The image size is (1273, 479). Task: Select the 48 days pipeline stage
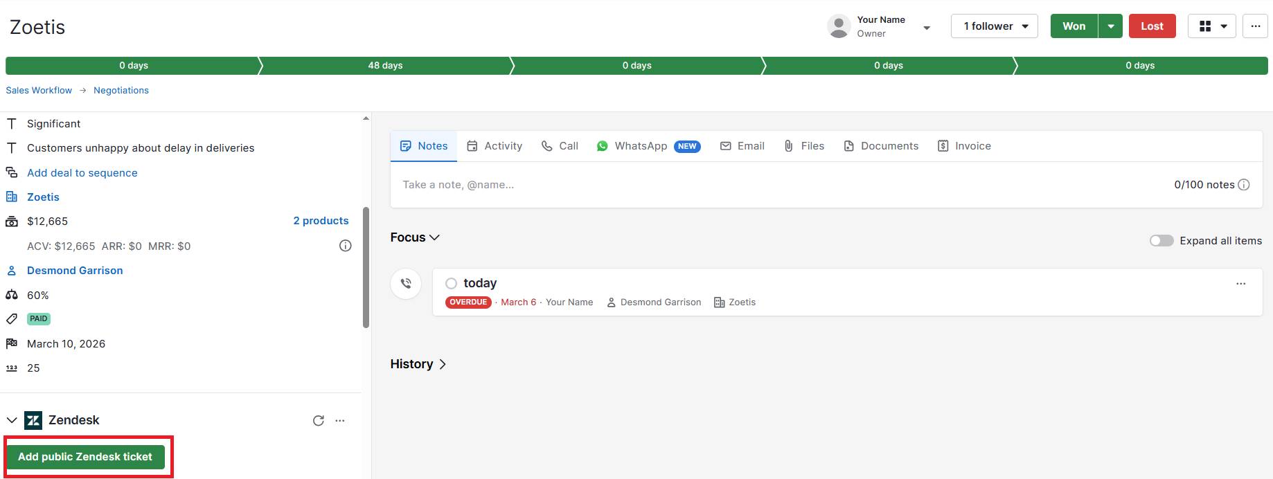[x=385, y=66]
